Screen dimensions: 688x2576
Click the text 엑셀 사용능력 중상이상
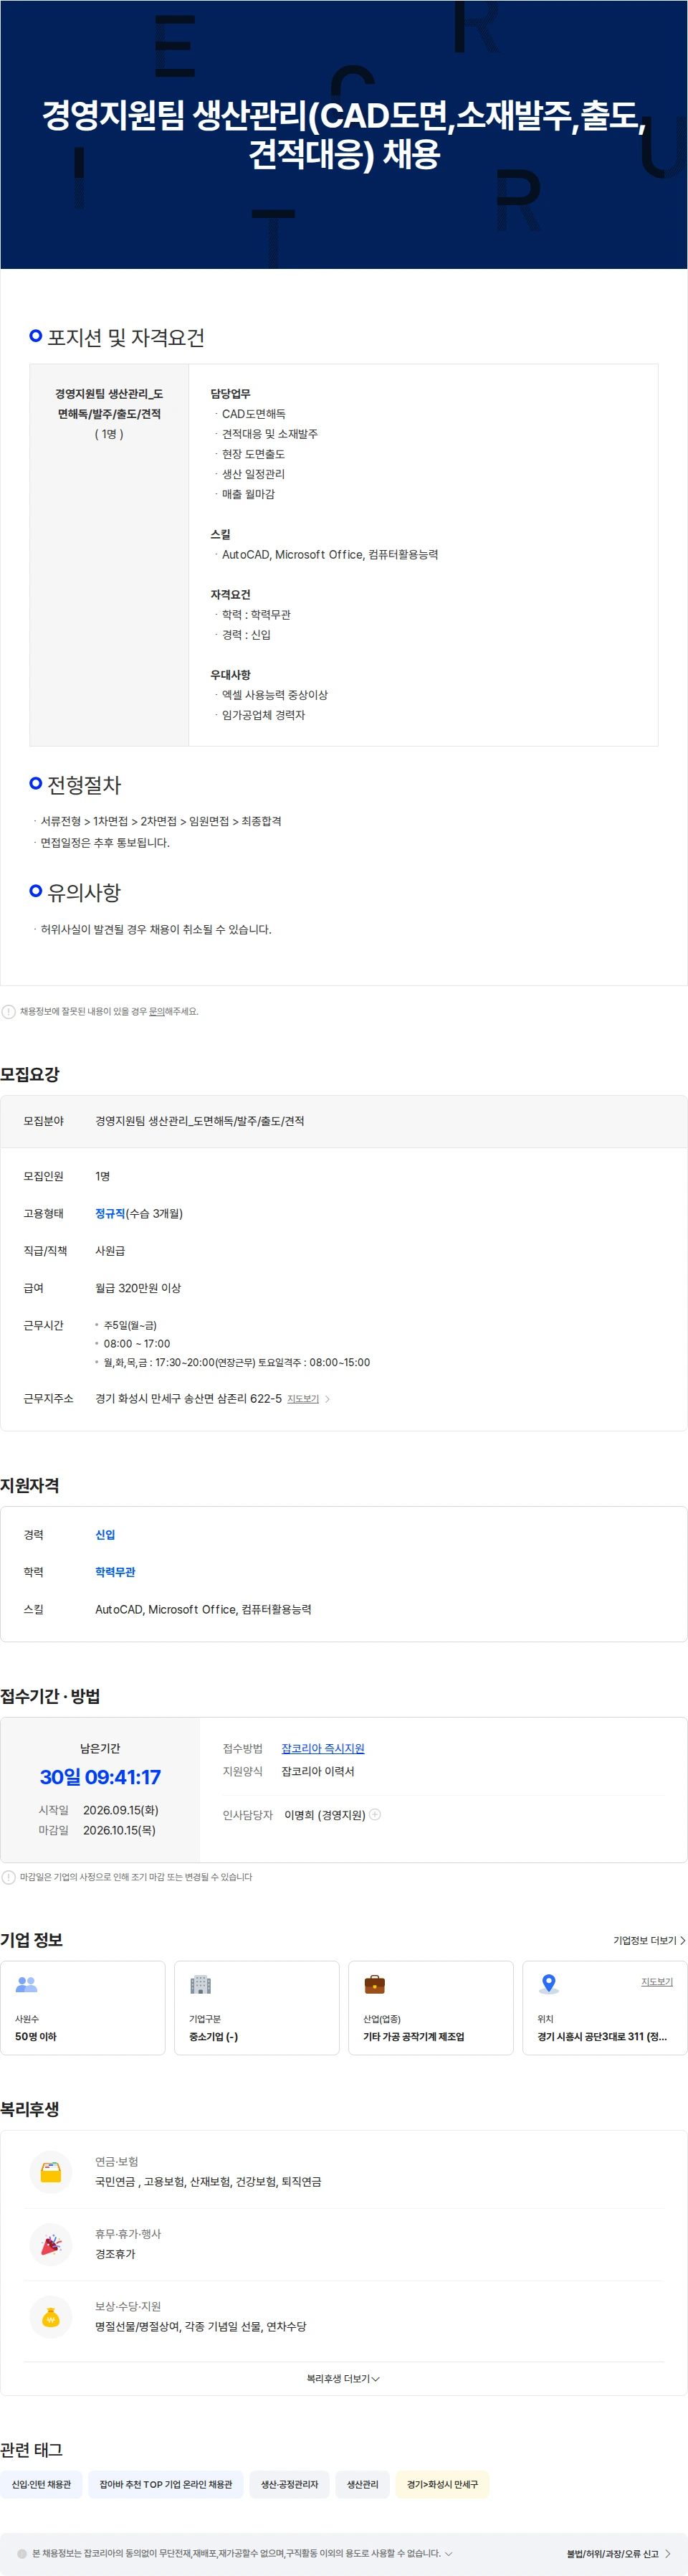(275, 694)
